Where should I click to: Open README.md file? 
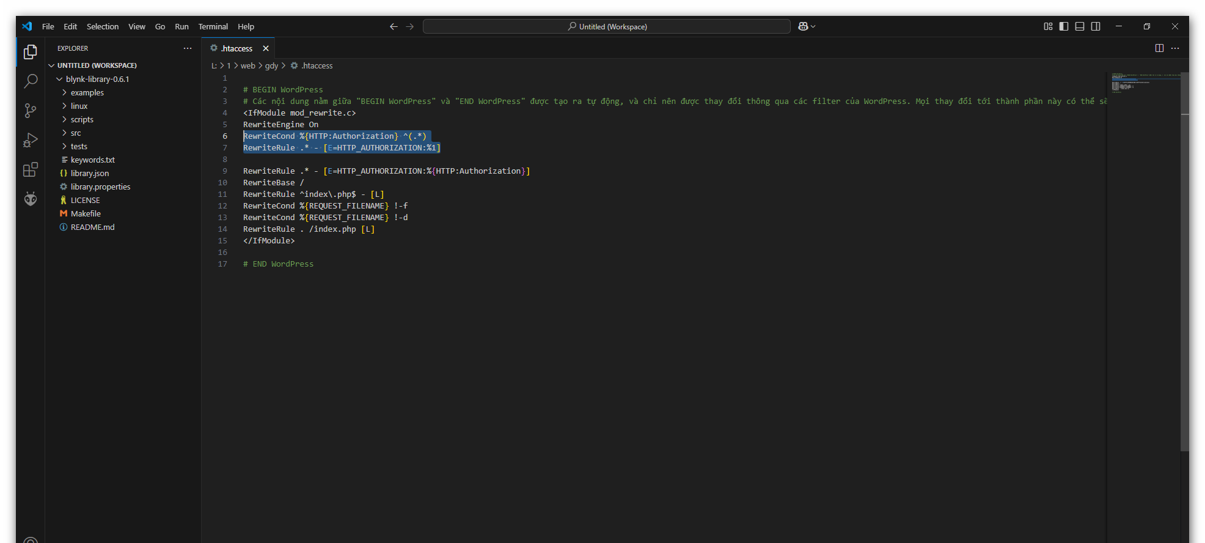coord(123,227)
